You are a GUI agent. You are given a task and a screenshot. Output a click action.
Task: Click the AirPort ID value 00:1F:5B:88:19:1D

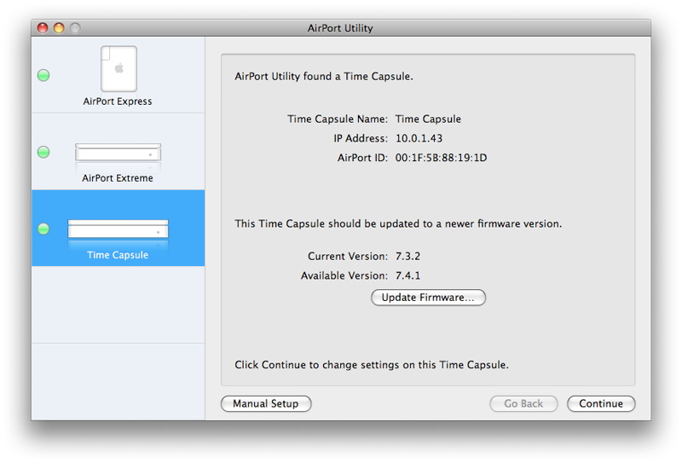click(441, 158)
